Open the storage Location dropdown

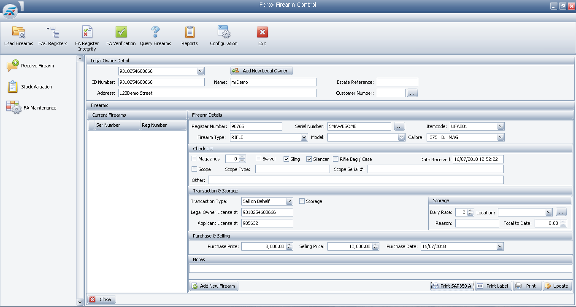(549, 212)
